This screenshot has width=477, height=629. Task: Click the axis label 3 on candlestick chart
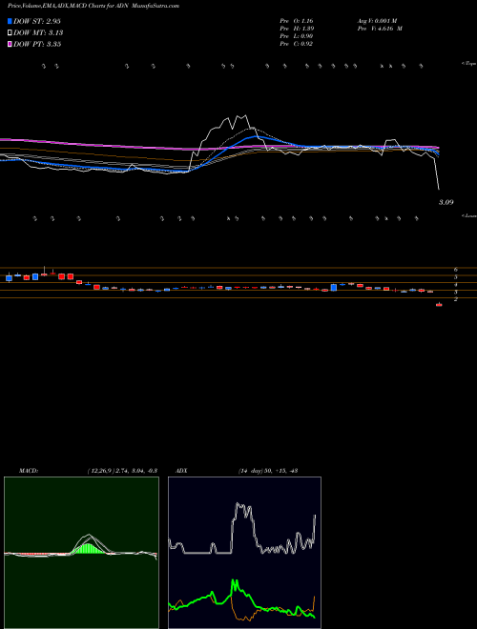pos(456,292)
